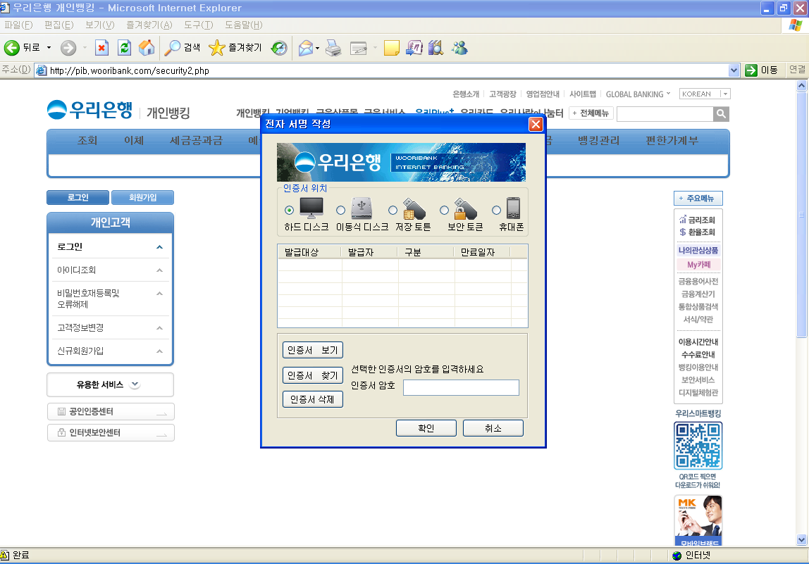Click the page scrollbar down arrow

coord(801,540)
